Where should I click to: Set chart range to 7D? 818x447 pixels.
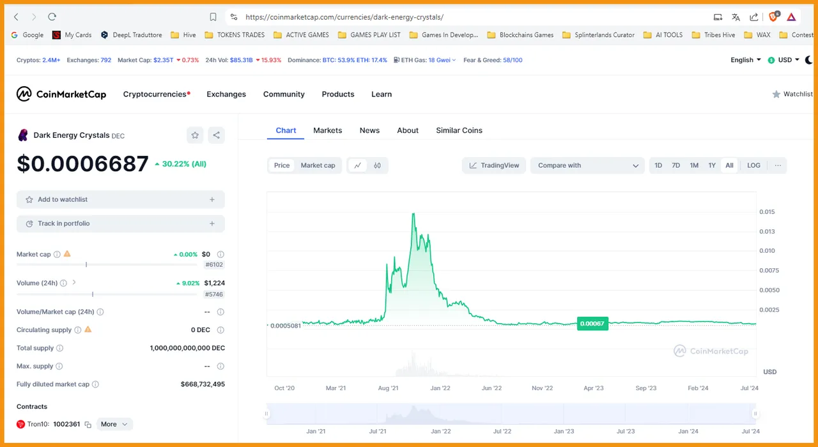(x=675, y=165)
